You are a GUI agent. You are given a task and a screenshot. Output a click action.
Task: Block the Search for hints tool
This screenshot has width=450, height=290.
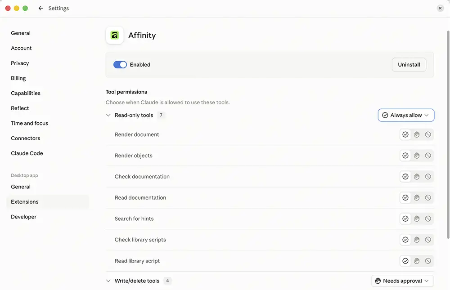pos(428,219)
